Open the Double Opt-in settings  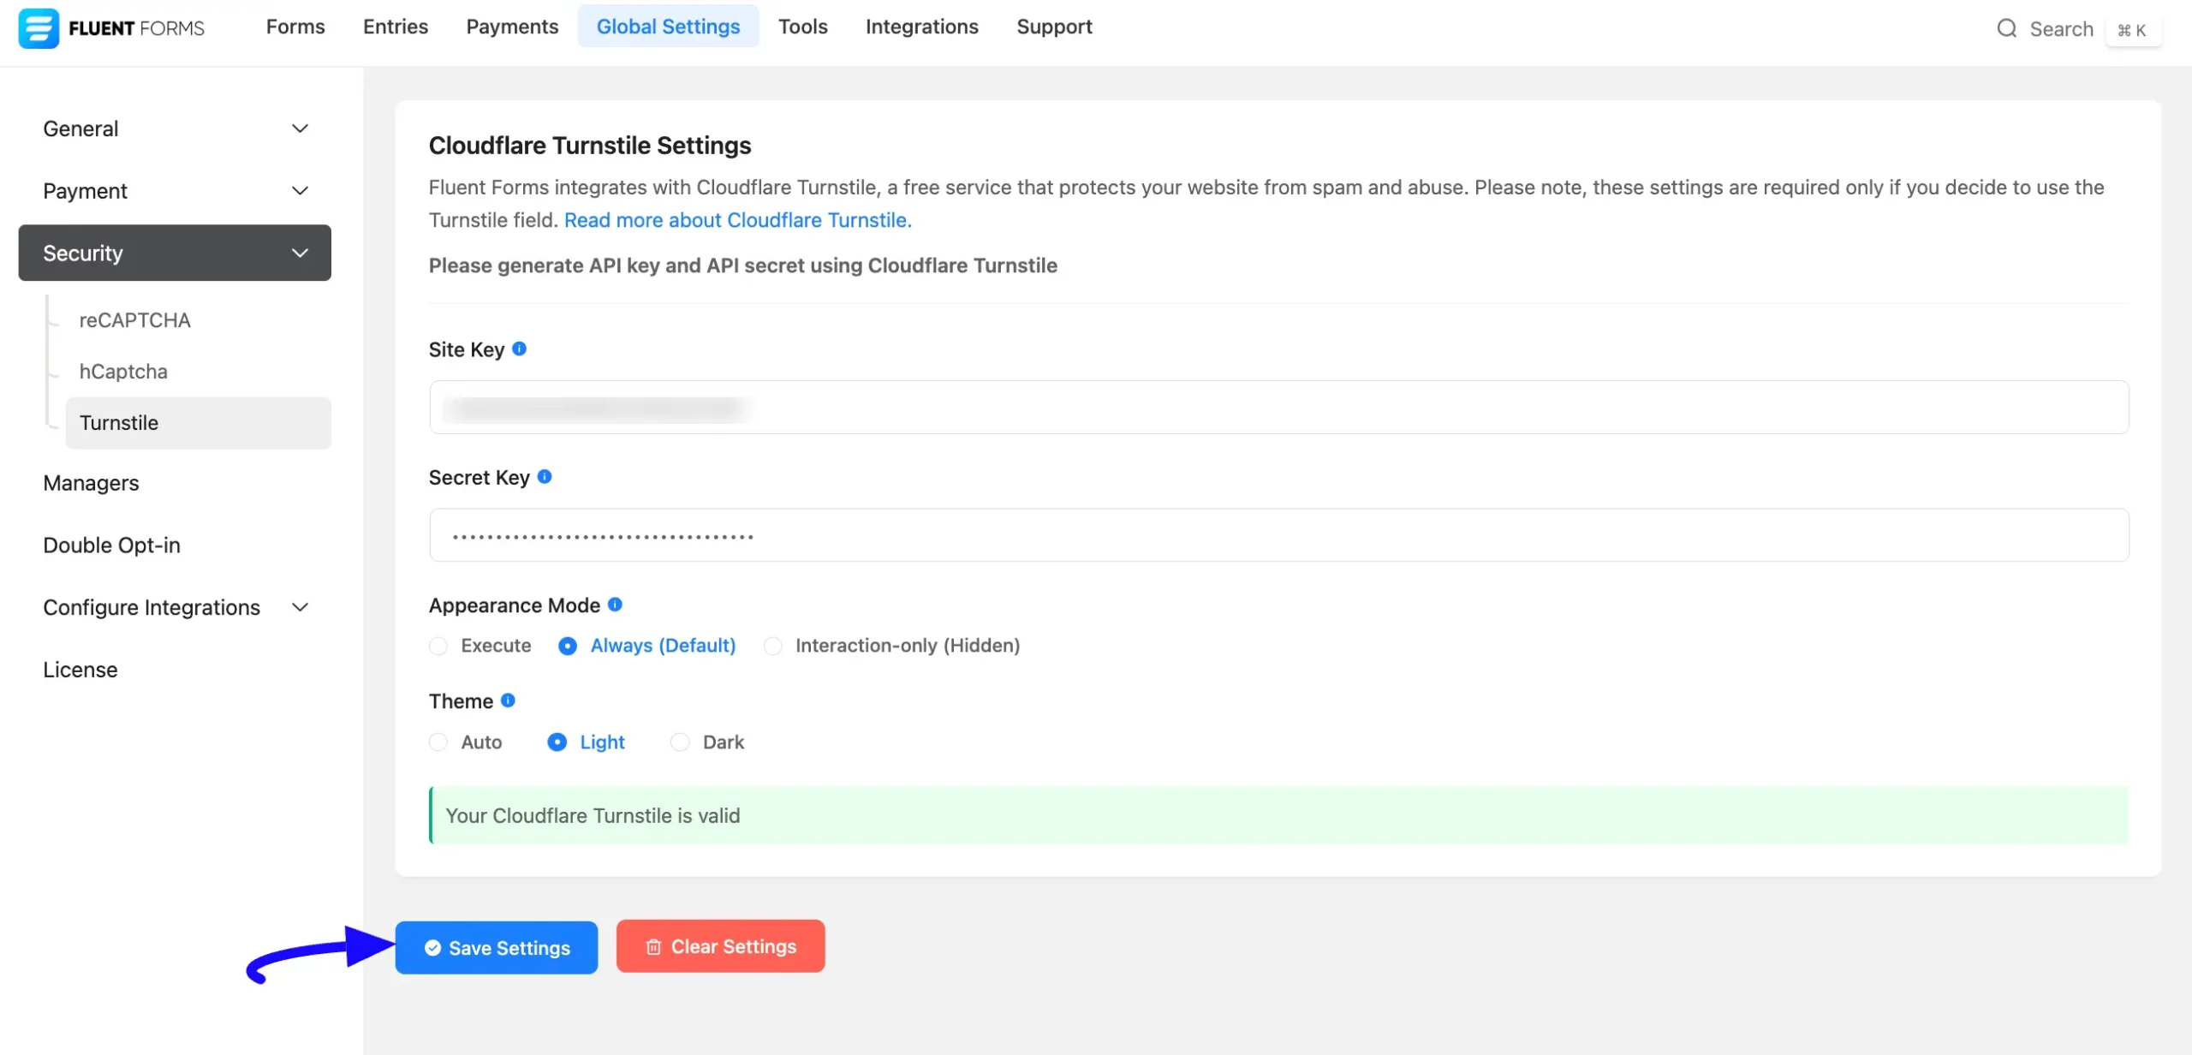pos(111,545)
